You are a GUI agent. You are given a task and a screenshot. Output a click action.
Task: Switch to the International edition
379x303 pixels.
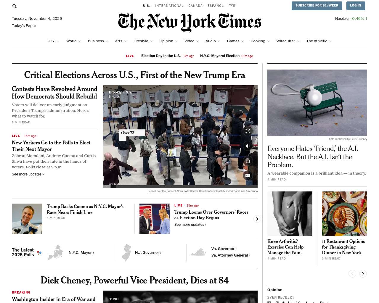[x=169, y=6]
